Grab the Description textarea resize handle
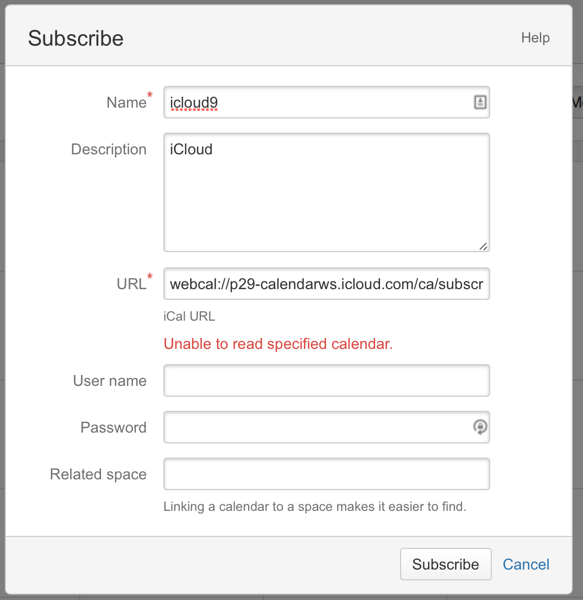This screenshot has height=600, width=583. click(483, 246)
